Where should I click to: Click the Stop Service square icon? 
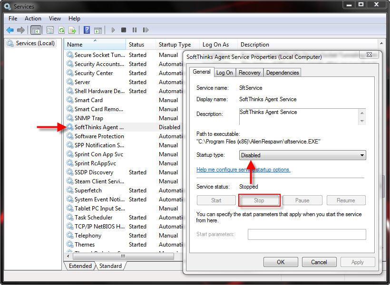[x=123, y=30]
